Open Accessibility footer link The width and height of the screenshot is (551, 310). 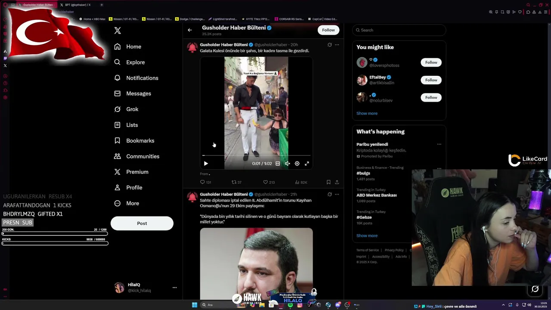point(381,257)
